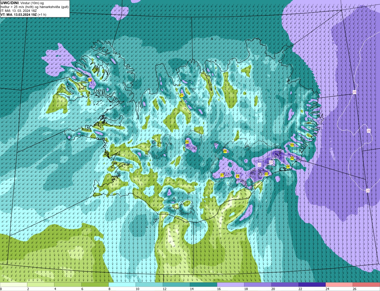Image resolution: width=380 pixels, height=291 pixels.
Task: Click the bottom legend scale label 26
Action: 354,289
